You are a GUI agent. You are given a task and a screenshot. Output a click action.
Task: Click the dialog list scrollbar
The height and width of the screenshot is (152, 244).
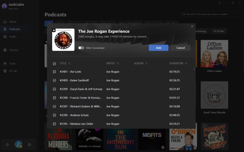tap(194, 69)
